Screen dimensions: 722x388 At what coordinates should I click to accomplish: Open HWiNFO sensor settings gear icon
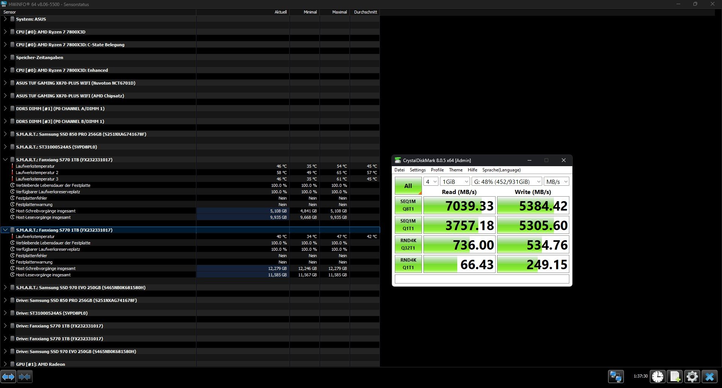692,376
